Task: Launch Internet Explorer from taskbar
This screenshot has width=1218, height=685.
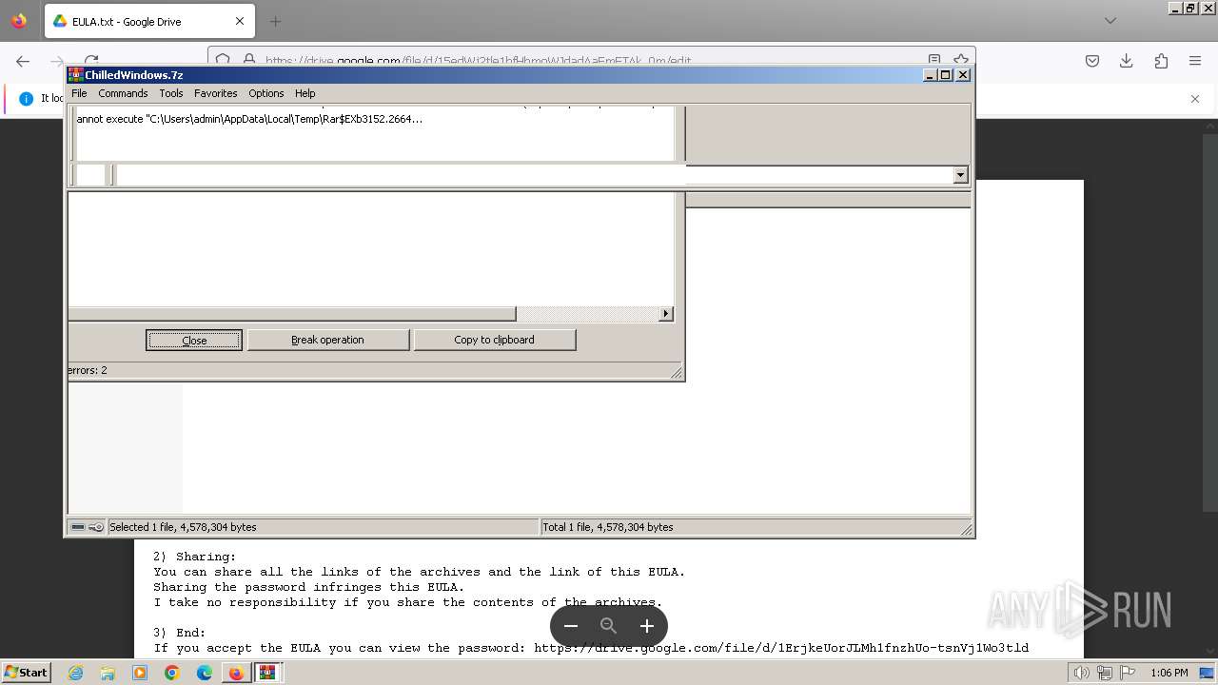Action: pos(75,673)
